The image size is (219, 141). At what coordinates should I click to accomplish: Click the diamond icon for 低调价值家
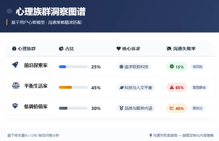pyautogui.click(x=15, y=106)
